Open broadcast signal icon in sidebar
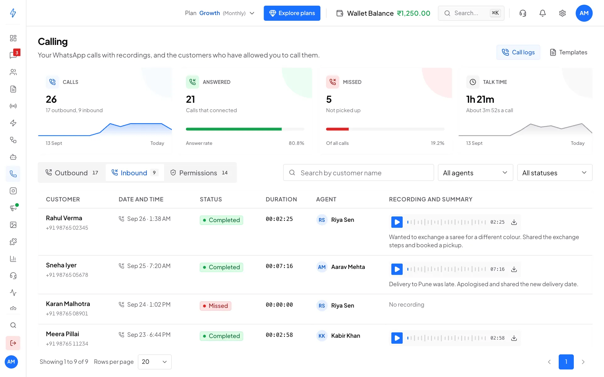Image resolution: width=604 pixels, height=377 pixels. click(13, 106)
